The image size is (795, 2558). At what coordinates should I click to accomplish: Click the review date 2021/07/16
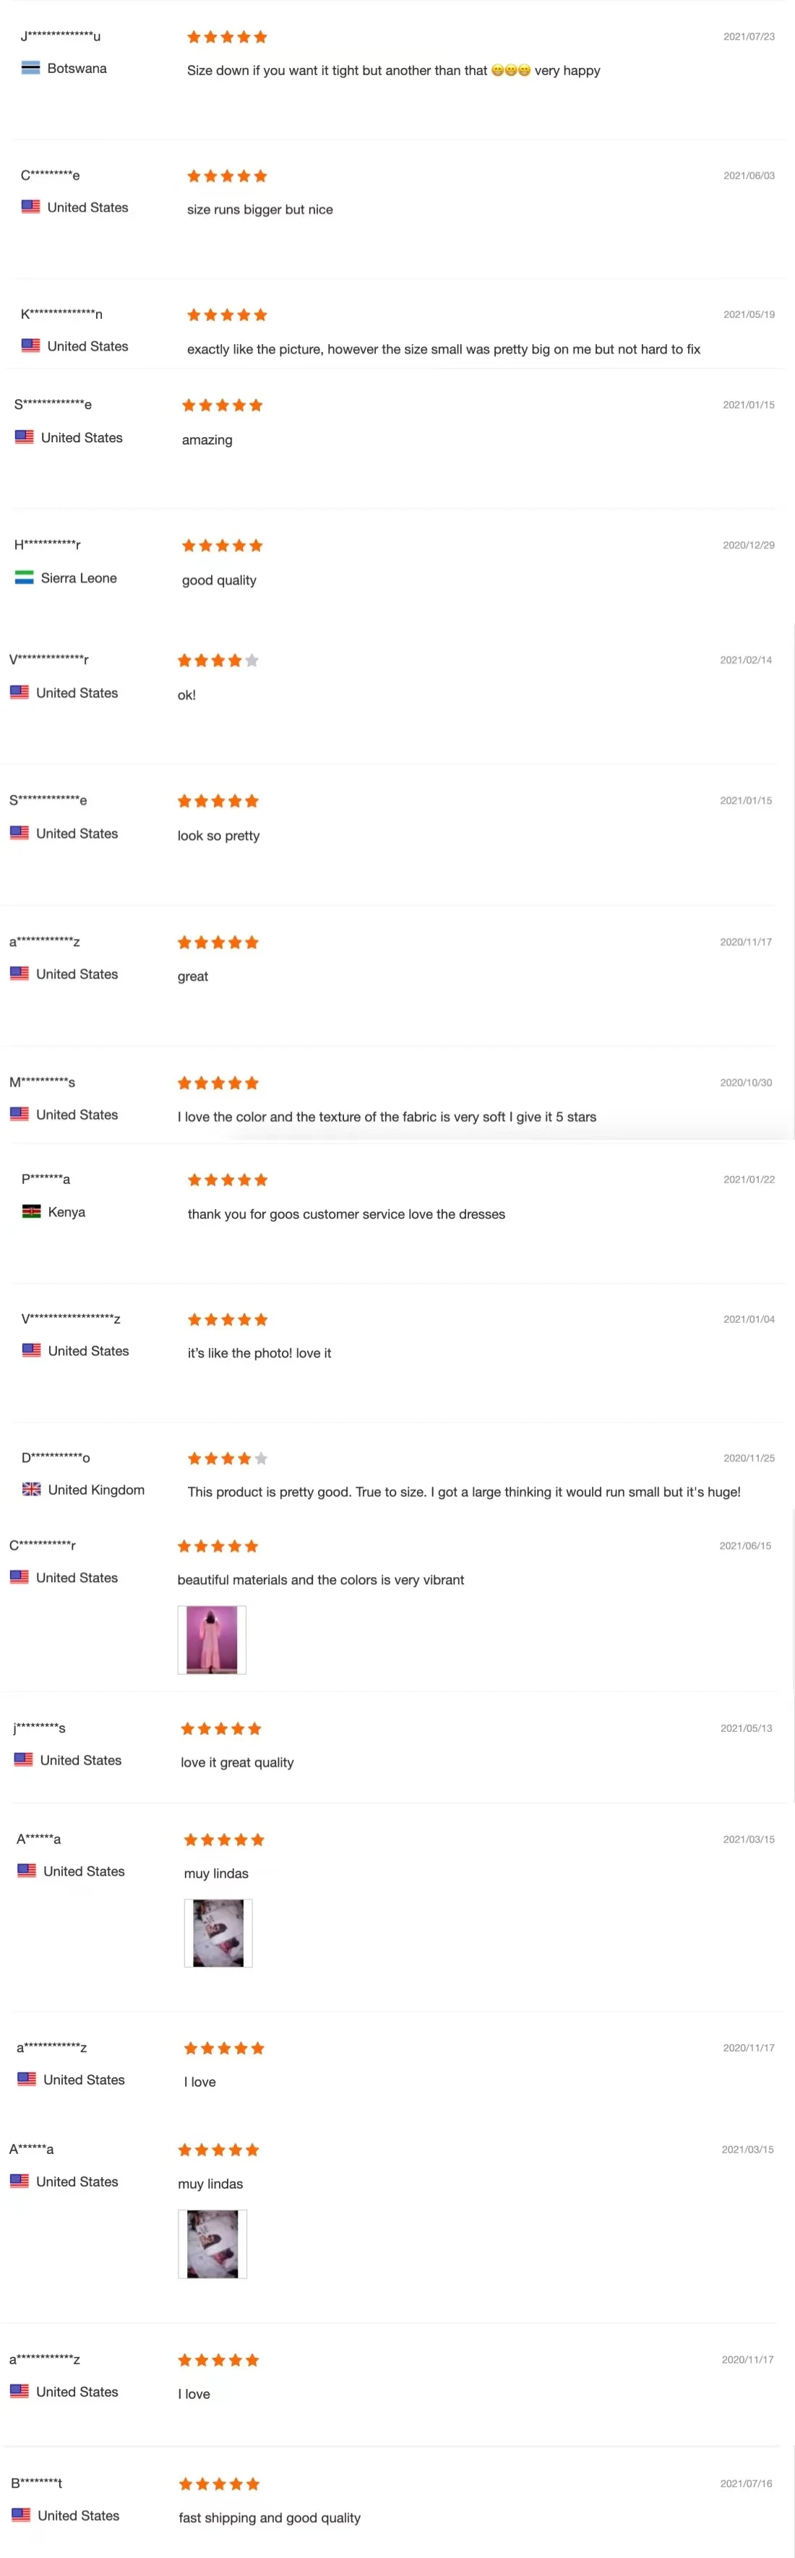[x=745, y=2484]
